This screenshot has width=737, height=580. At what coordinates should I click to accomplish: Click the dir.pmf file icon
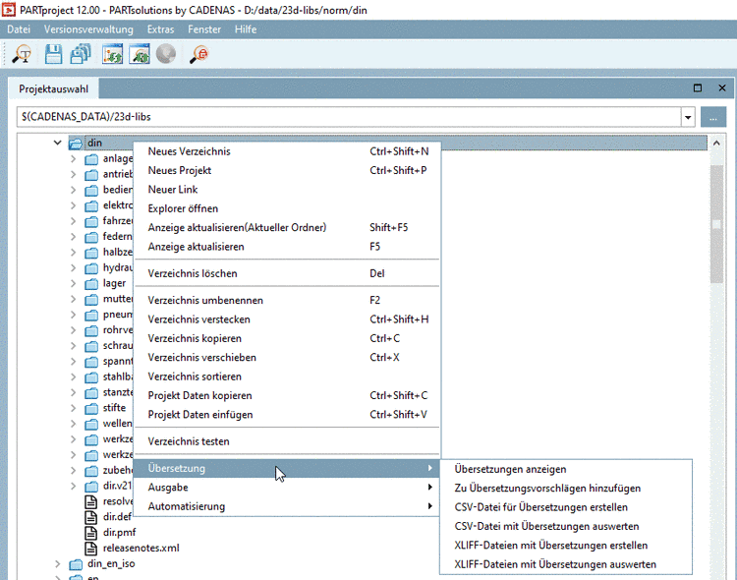[90, 533]
